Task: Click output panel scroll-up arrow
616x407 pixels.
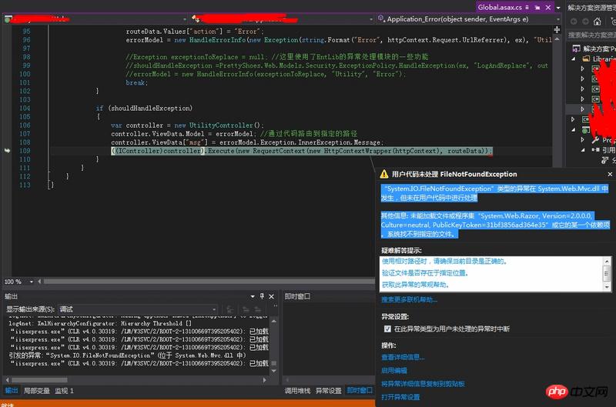Action: tap(274, 321)
